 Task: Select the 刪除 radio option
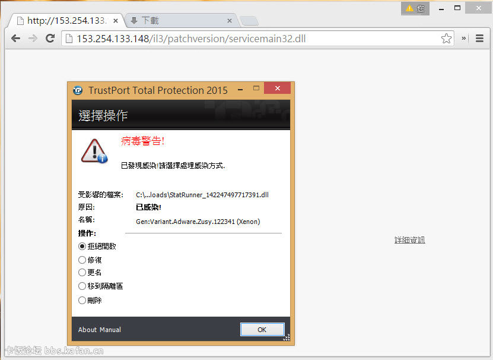(x=90, y=301)
